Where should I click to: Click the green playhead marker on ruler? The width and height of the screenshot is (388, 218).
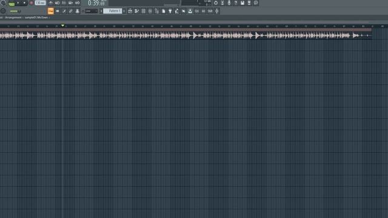tap(63, 25)
